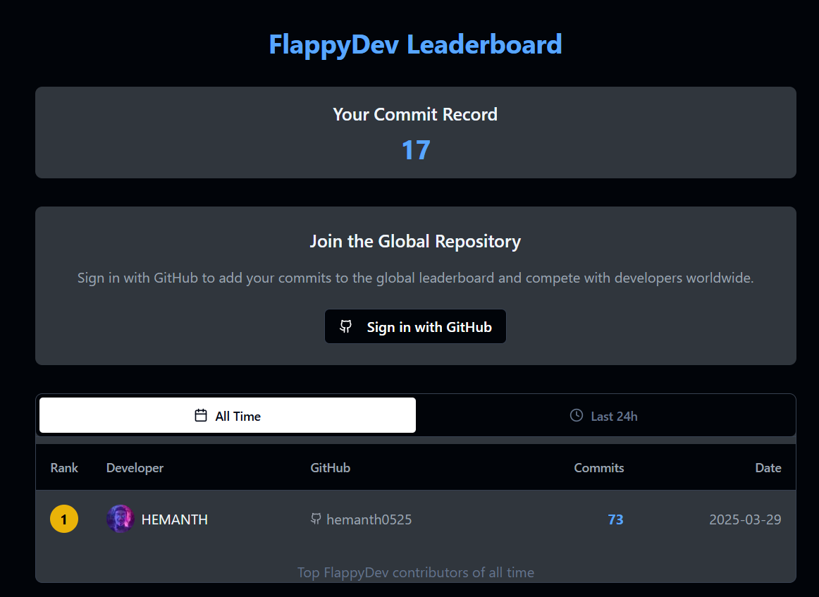This screenshot has width=819, height=597.
Task: Click the GitHub column header
Action: [330, 467]
